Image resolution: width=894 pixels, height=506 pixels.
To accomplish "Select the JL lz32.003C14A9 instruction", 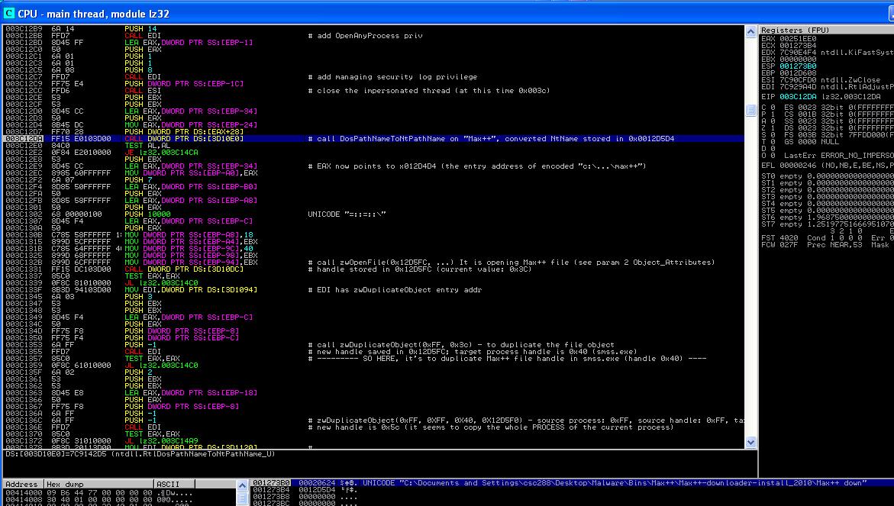I will [161, 440].
